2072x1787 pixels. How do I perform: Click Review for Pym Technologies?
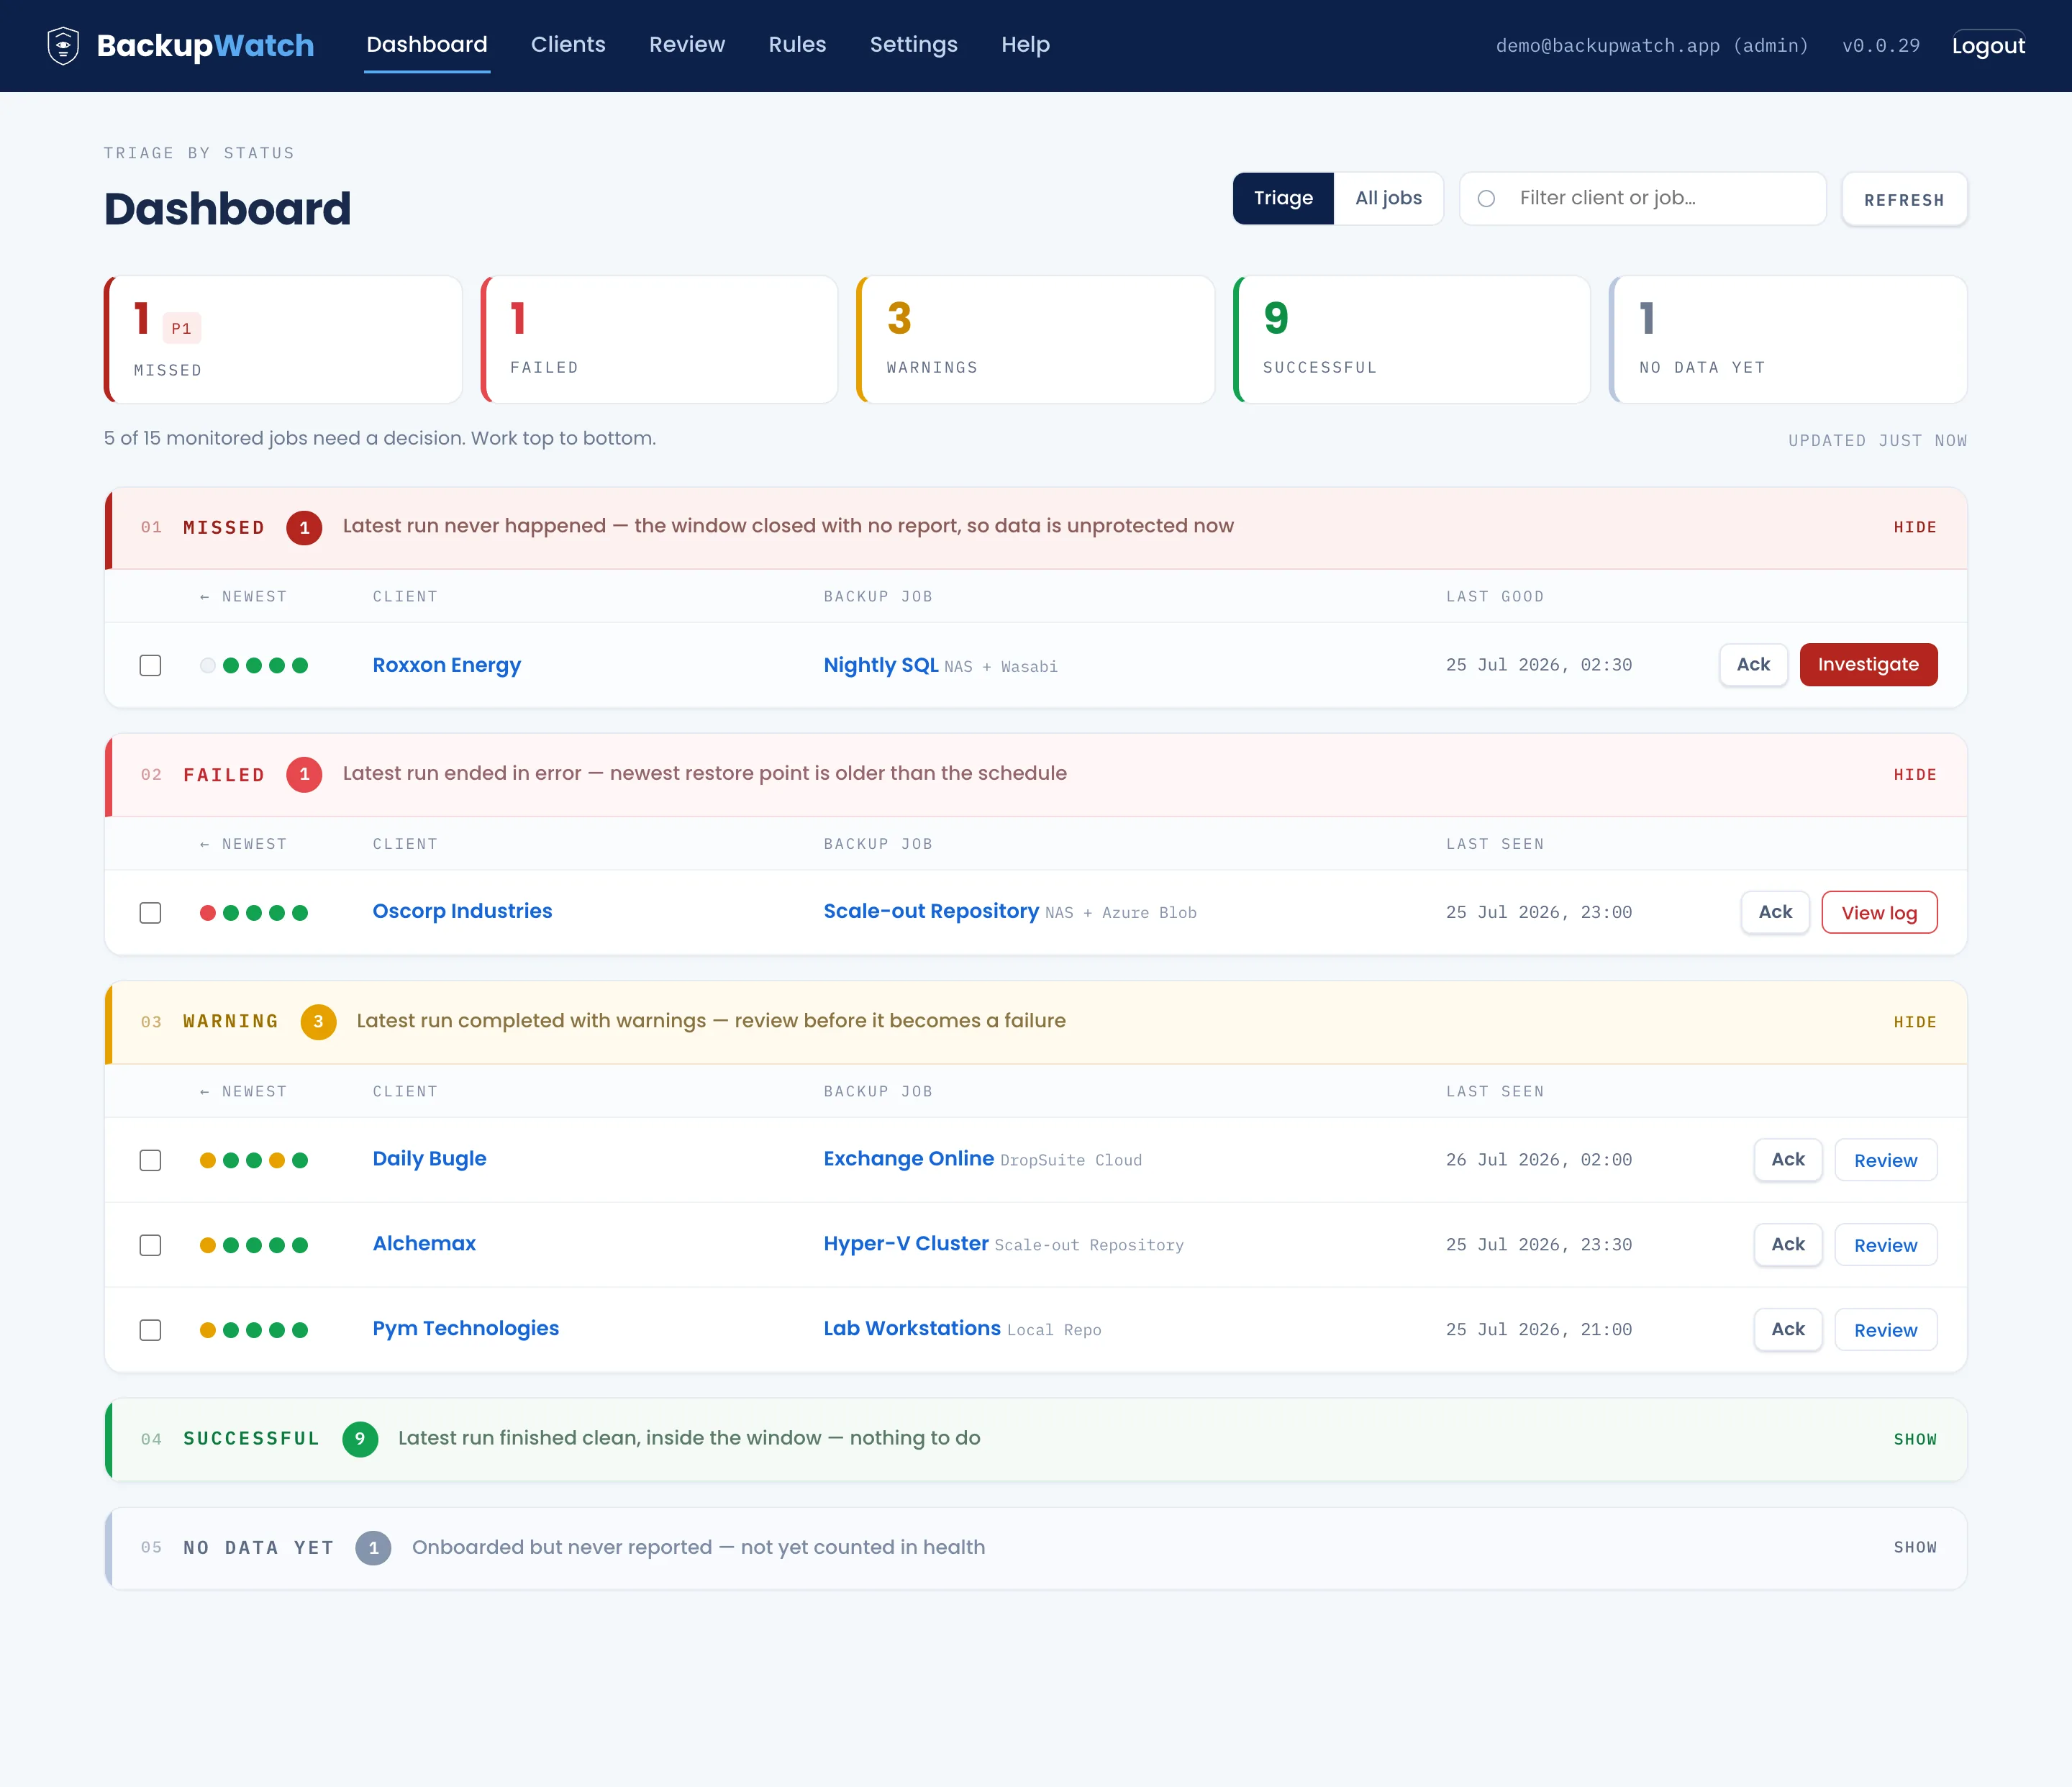[1885, 1330]
